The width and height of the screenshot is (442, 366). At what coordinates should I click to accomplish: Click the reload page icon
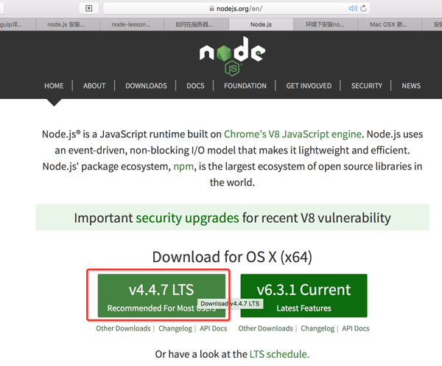click(363, 8)
